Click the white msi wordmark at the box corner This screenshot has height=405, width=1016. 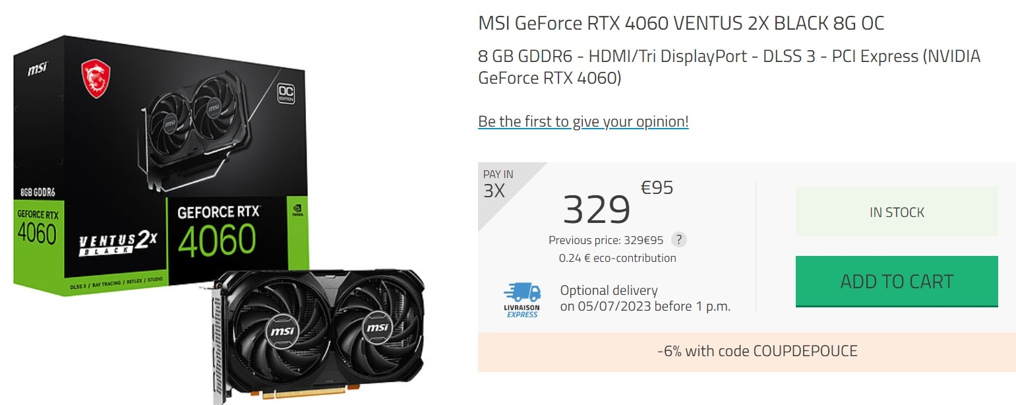pyautogui.click(x=37, y=69)
